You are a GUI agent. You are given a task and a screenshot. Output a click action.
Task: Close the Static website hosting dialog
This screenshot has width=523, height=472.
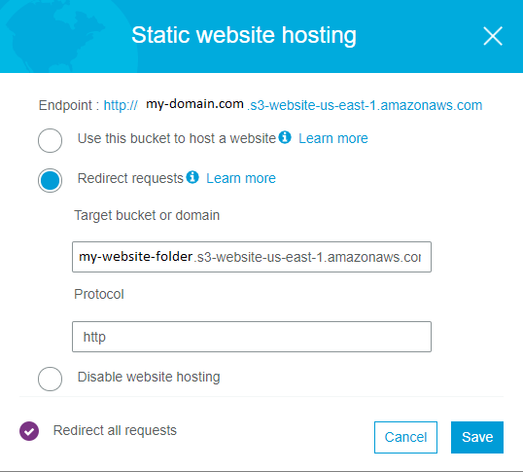(x=493, y=36)
